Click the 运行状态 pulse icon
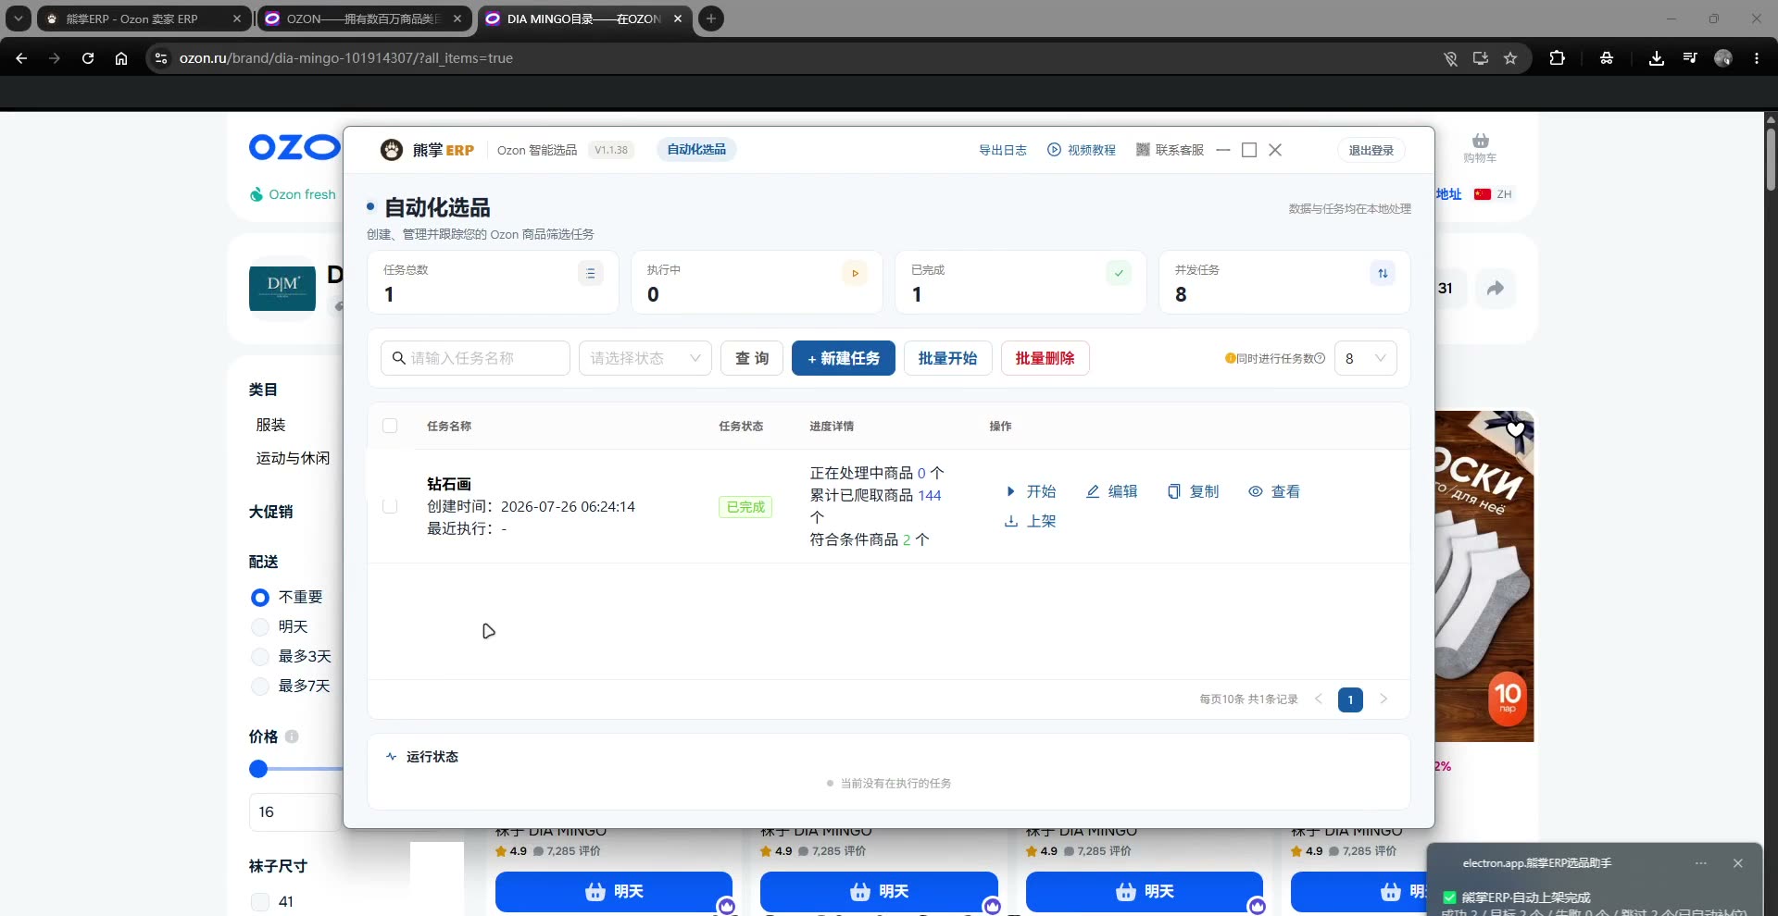The image size is (1778, 916). pyautogui.click(x=391, y=757)
